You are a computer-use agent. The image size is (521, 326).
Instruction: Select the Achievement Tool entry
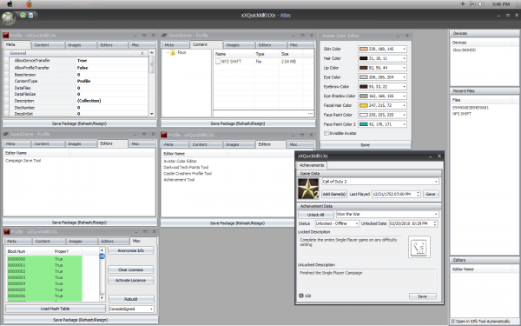(179, 180)
